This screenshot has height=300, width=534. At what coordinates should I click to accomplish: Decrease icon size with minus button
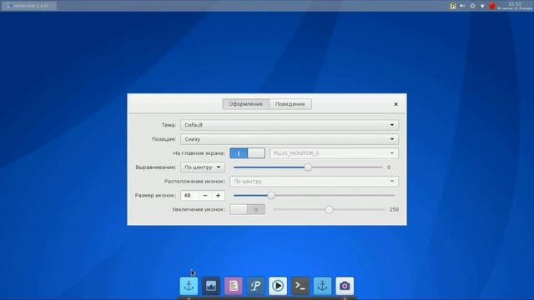coord(205,196)
